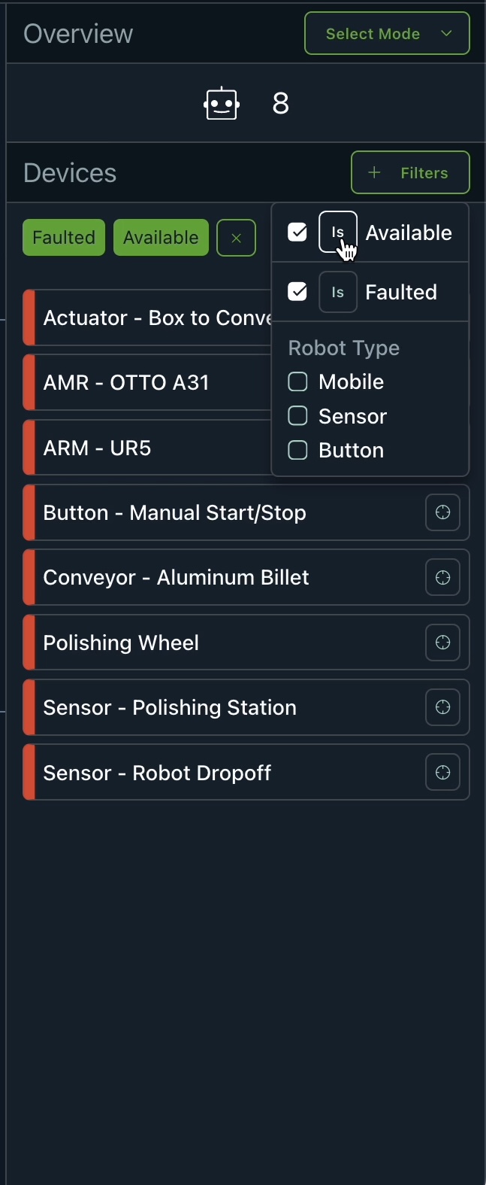Toggle the Is operator for Faulted
The height and width of the screenshot is (1185, 486).
pyautogui.click(x=337, y=292)
